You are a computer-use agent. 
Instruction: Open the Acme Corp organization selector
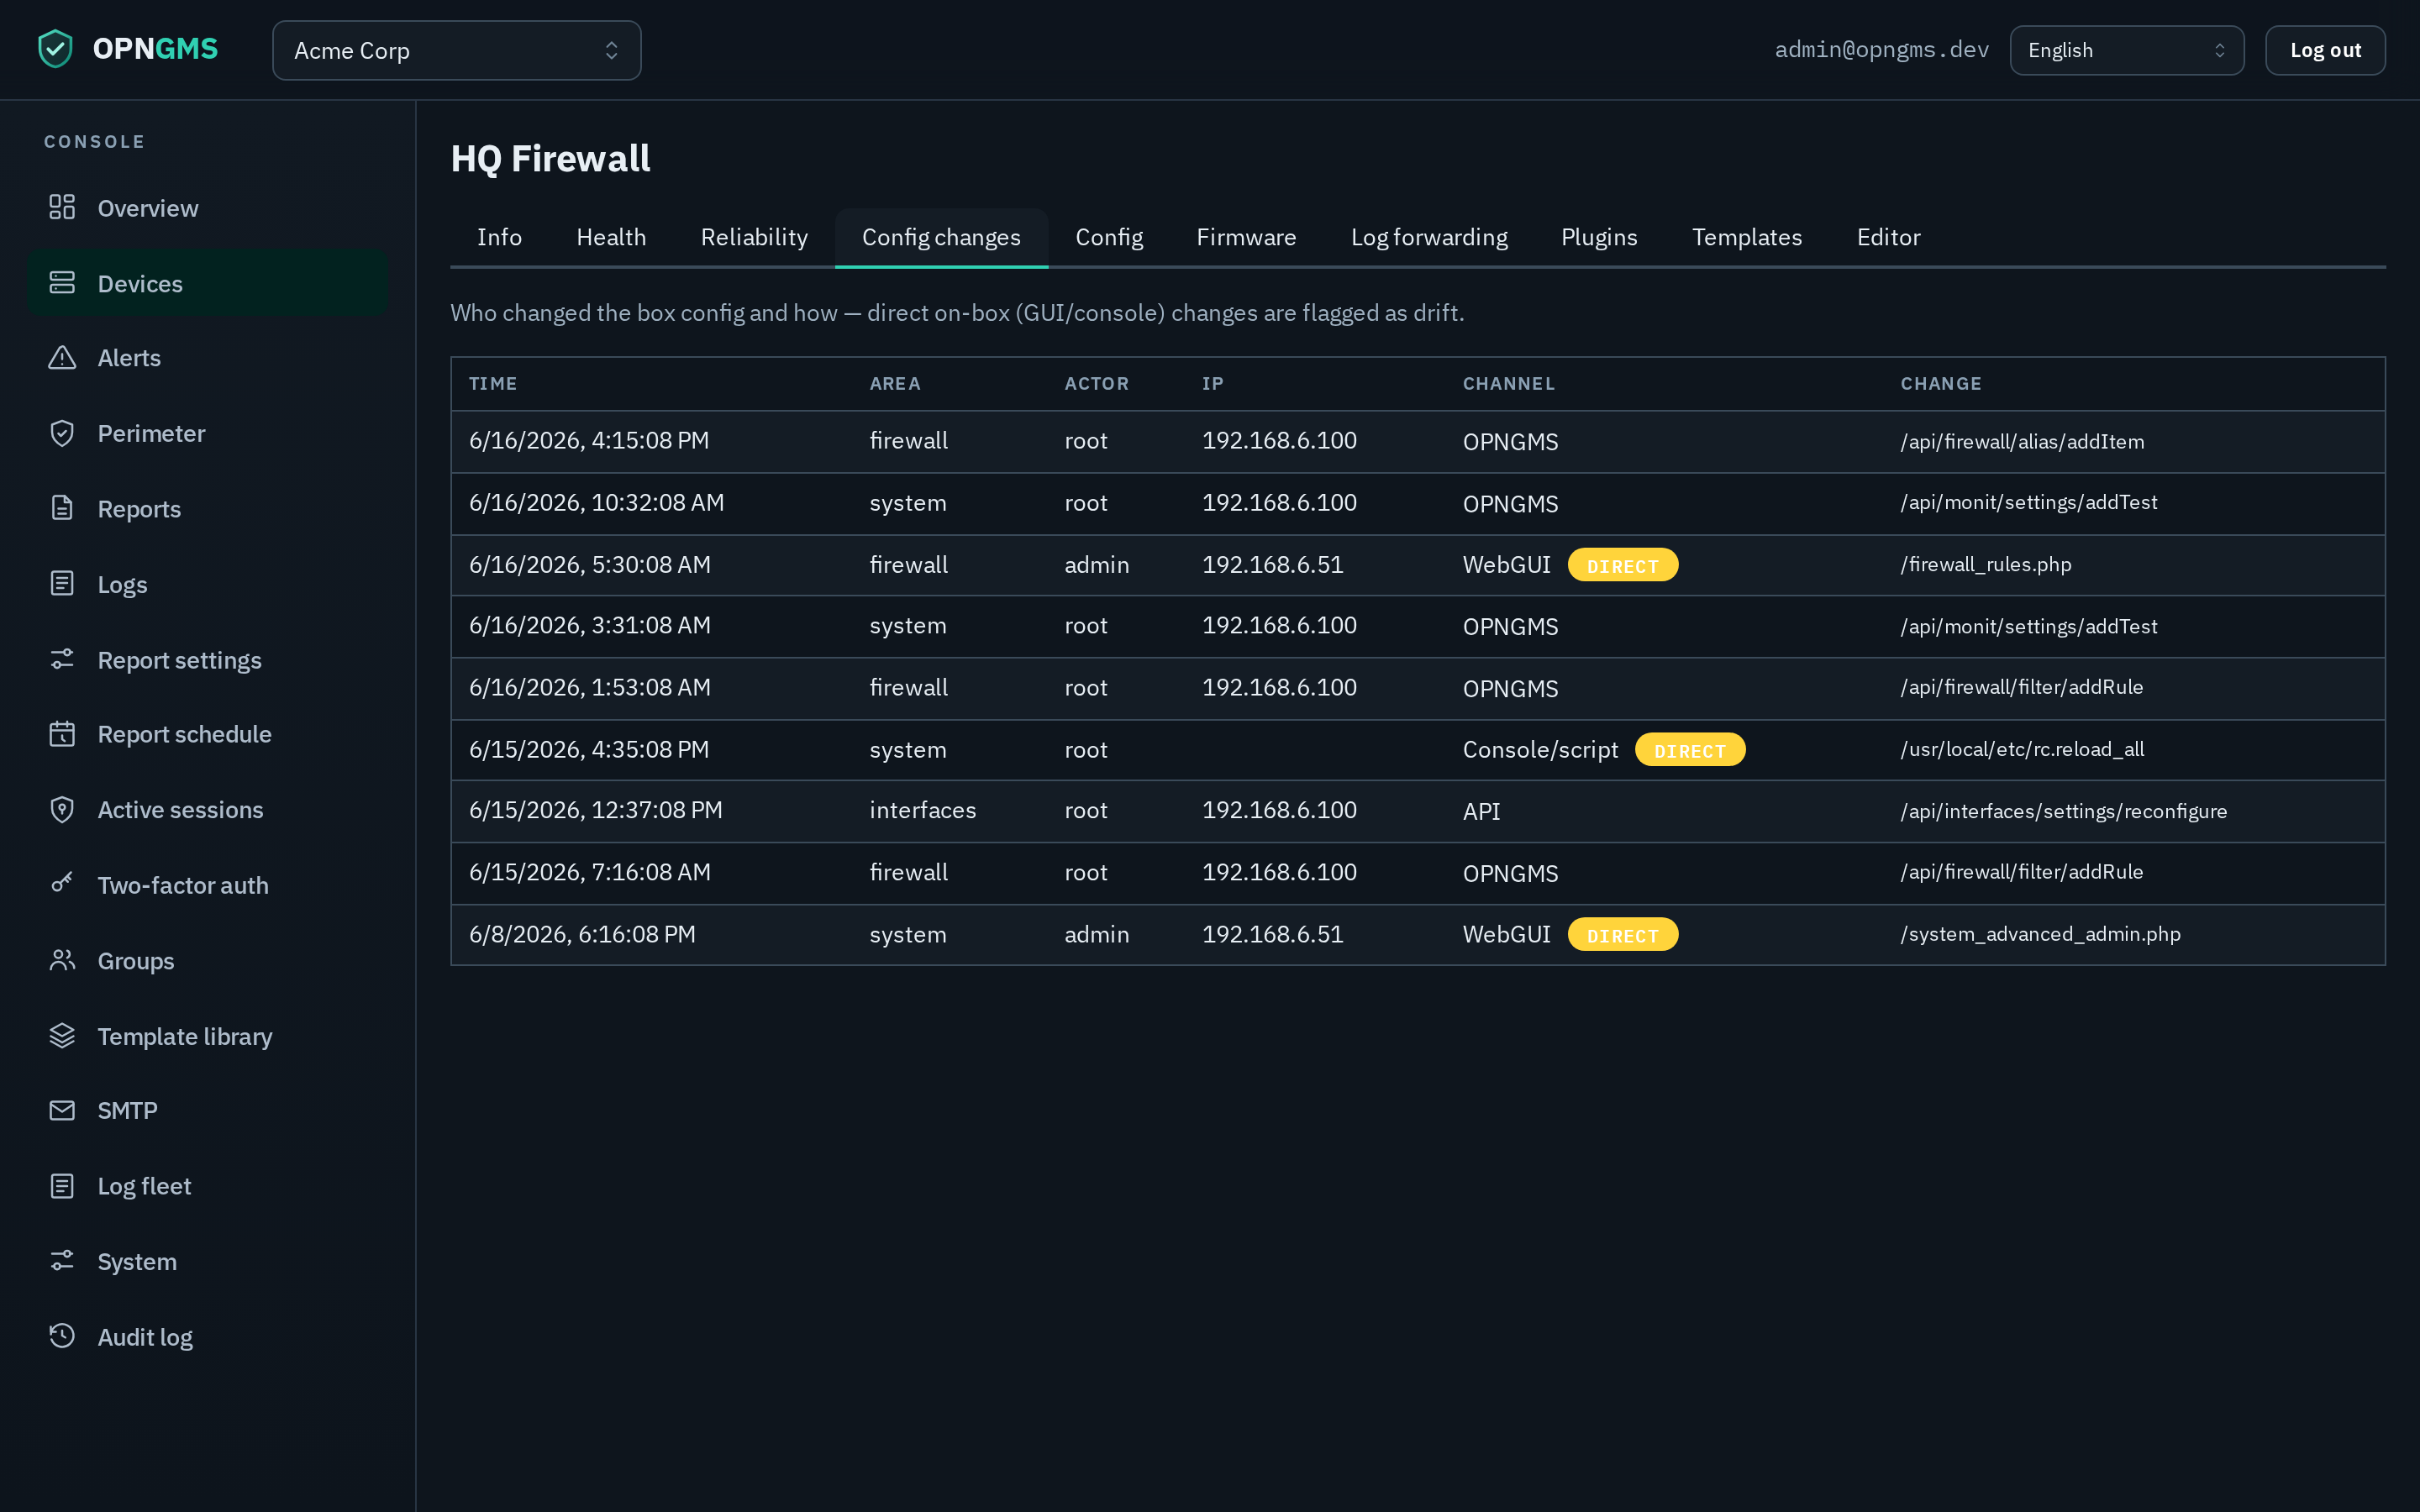[x=457, y=50]
